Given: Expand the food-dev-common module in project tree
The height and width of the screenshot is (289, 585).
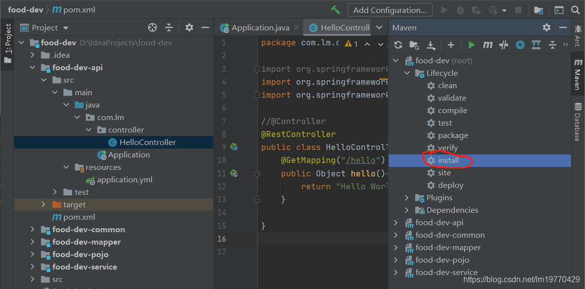Looking at the screenshot, I should point(33,229).
